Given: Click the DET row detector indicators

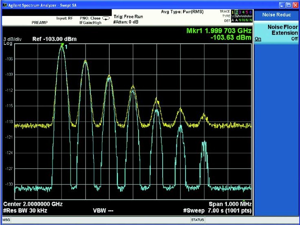Looking at the screenshot, I should (x=242, y=20).
